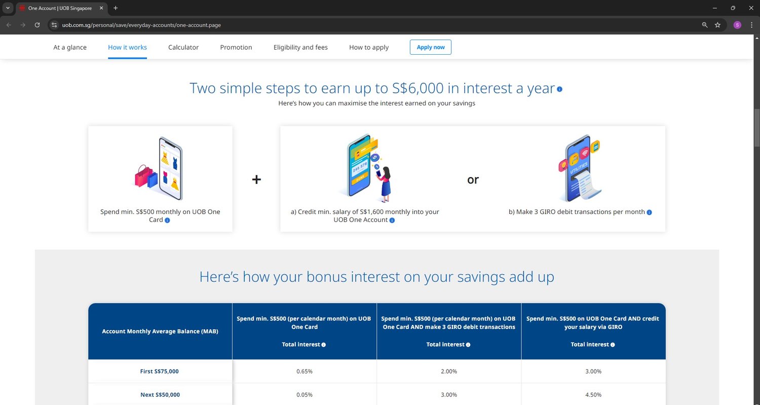
Task: Open the Chrome profile avatar
Action: (x=737, y=25)
